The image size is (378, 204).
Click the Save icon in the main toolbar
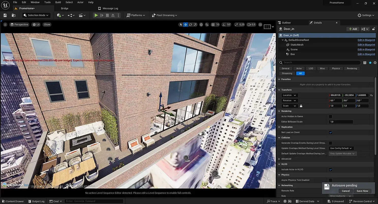pyautogui.click(x=5, y=15)
